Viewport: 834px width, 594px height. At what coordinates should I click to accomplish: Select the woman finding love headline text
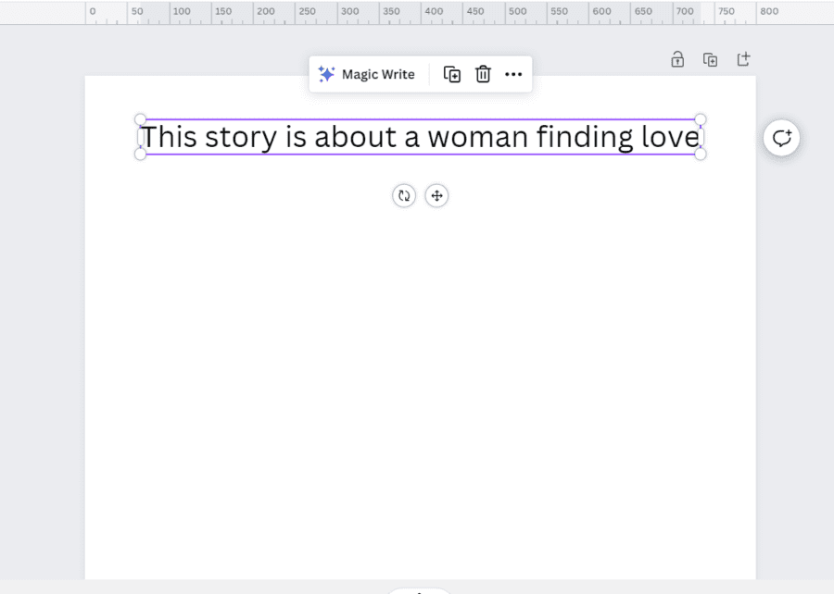[419, 136]
